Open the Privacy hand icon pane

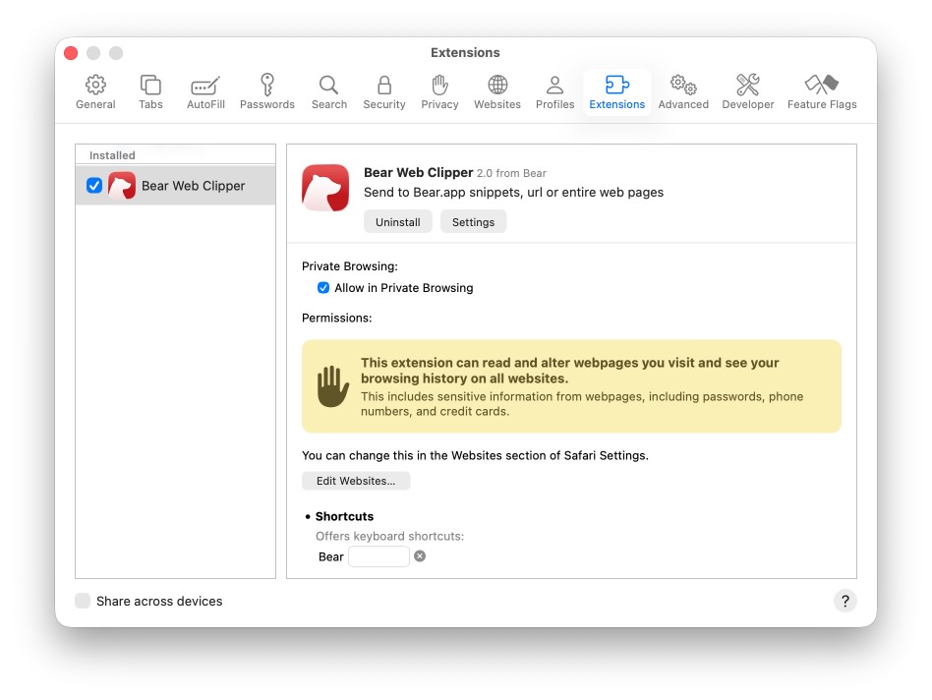pos(439,92)
